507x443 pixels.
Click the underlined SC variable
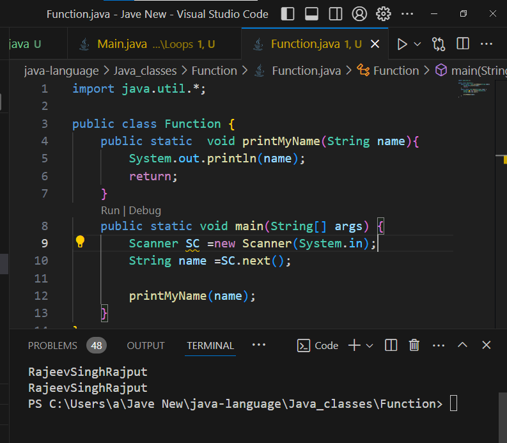click(x=192, y=244)
